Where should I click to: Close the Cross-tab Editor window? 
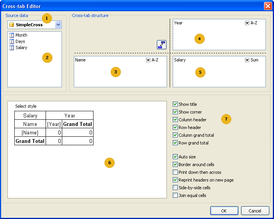267,6
